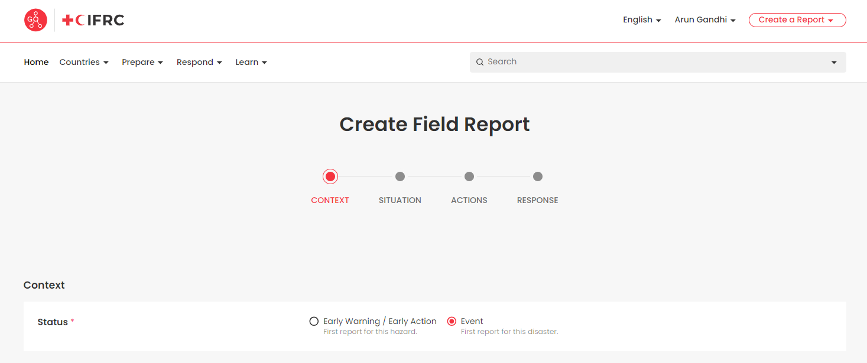Click the 'First report for this hazard.' text
The height and width of the screenshot is (363, 867).
[x=371, y=332]
